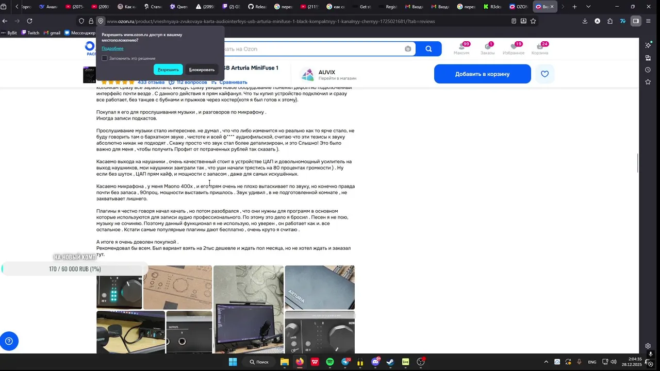Open review photo showing OUTPUTS jacks
The width and height of the screenshot is (660, 371).
[x=189, y=332]
